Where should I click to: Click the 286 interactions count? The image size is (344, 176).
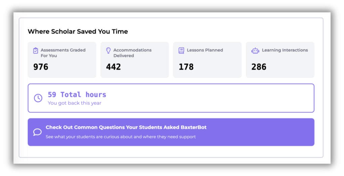259,67
